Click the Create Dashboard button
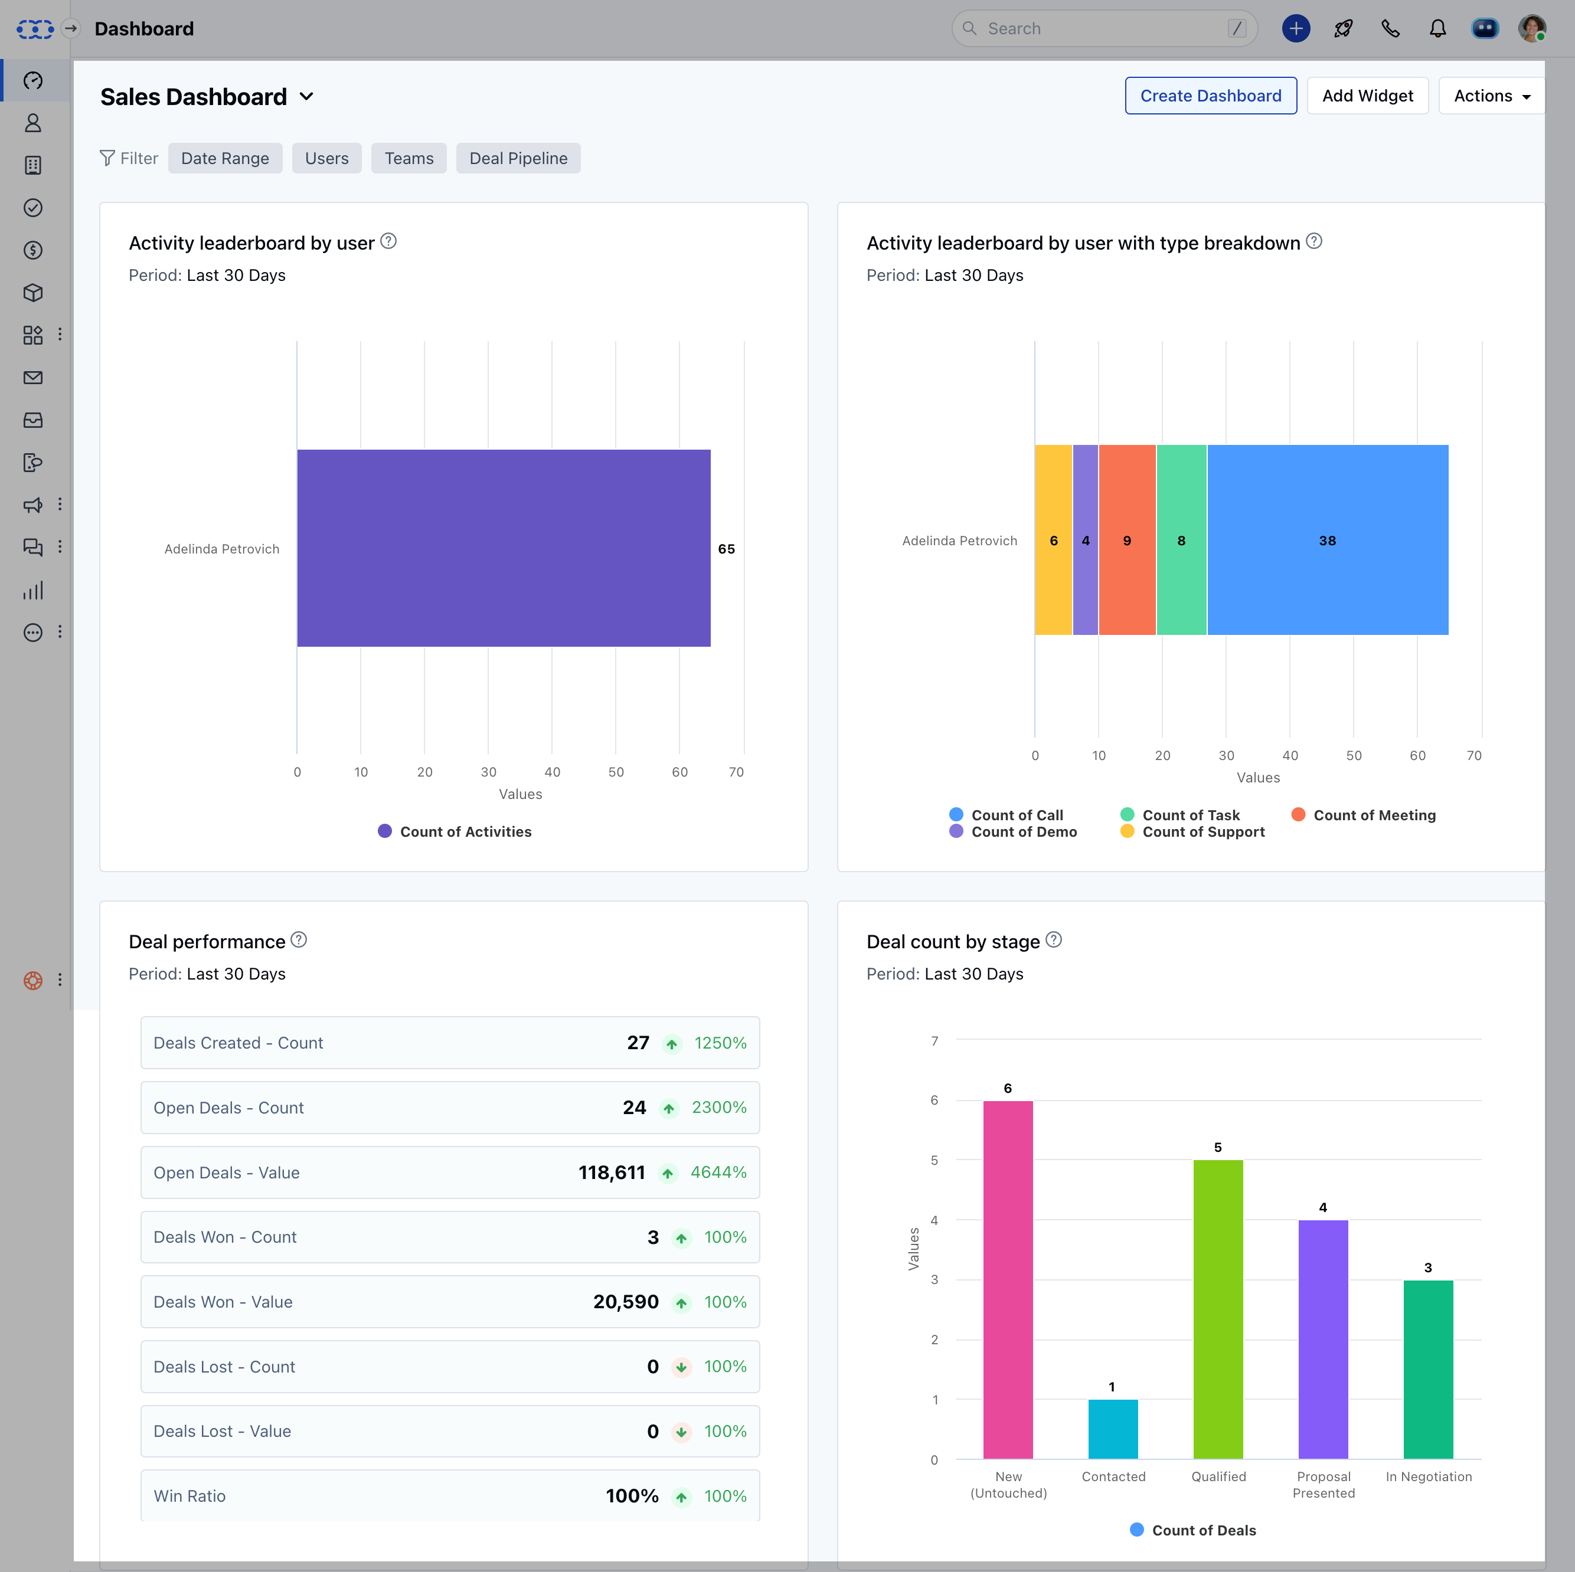The height and width of the screenshot is (1572, 1575). [x=1211, y=95]
